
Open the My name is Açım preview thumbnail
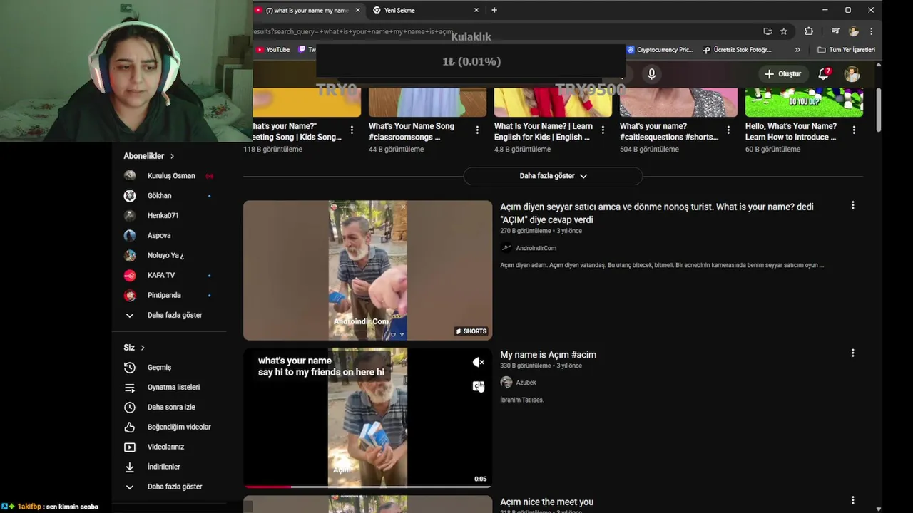[367, 418]
